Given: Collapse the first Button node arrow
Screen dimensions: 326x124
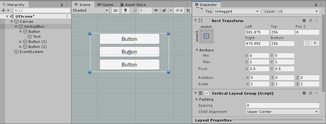Looking at the screenshot, I should [20, 32].
